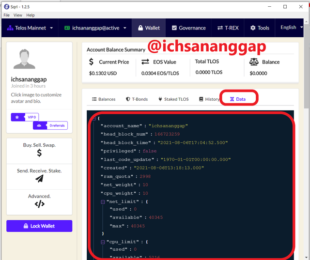Switch to the Wallet section
The width and height of the screenshot is (310, 260).
click(x=149, y=28)
